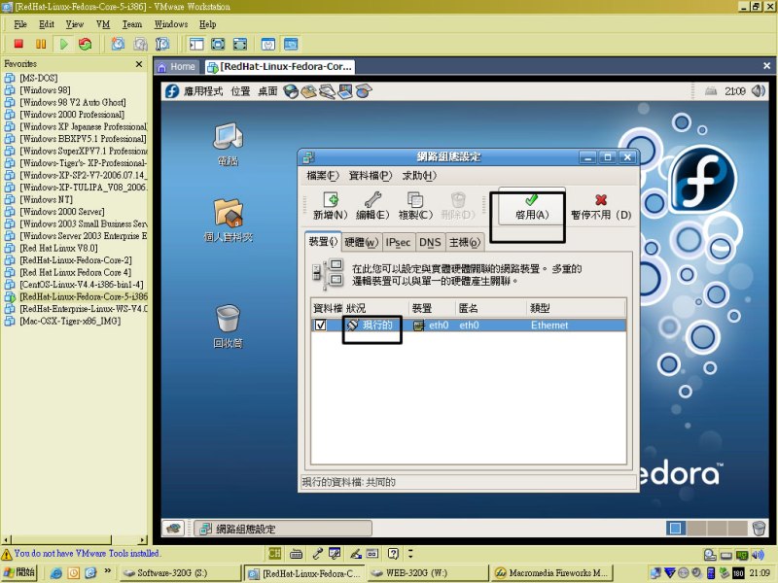
Task: Select [Red Hat Linux V8.0] in Favorites
Action: 58,248
